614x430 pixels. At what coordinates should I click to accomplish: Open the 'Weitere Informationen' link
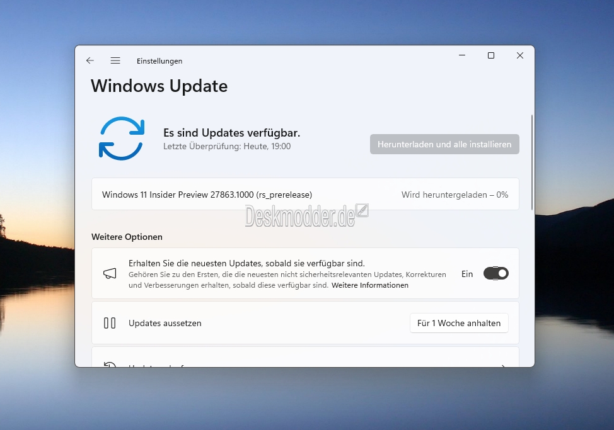(x=369, y=285)
